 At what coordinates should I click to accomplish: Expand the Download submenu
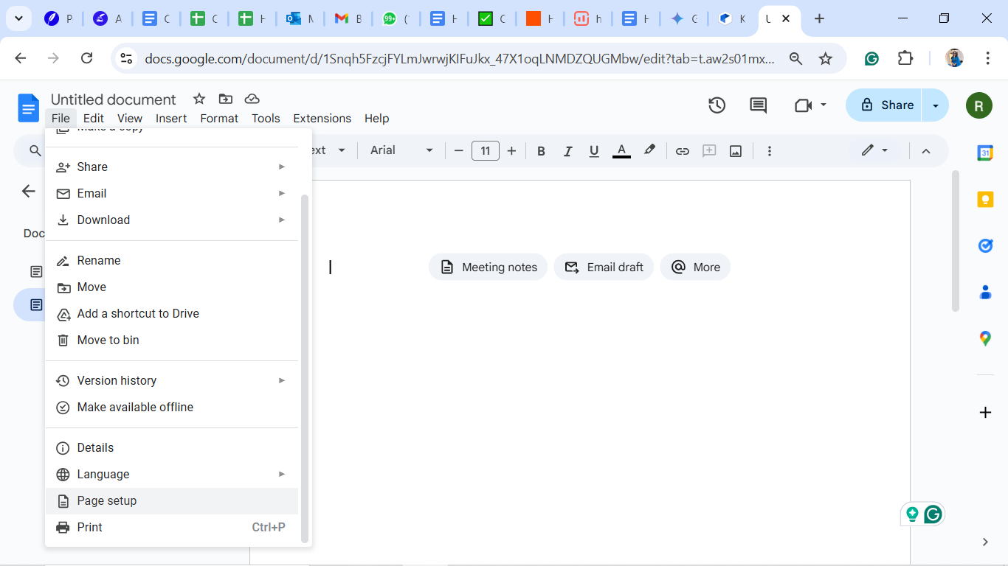point(171,220)
